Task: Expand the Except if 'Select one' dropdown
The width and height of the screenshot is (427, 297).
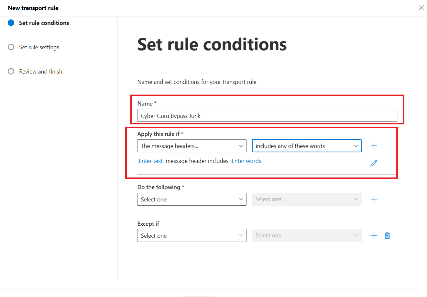Action: [192, 235]
